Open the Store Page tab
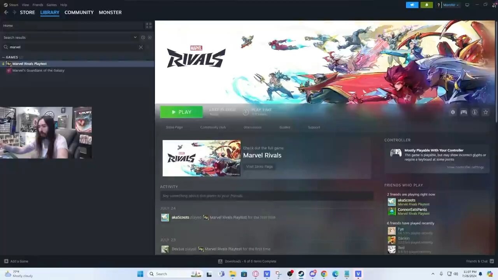The image size is (498, 280). pos(174,127)
